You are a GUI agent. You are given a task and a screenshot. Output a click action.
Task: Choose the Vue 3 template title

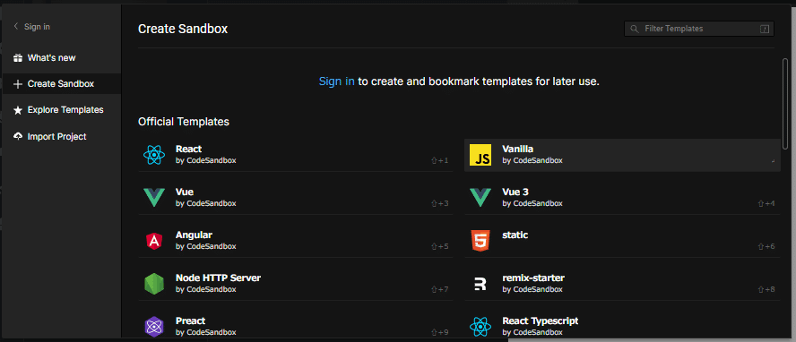coord(515,192)
